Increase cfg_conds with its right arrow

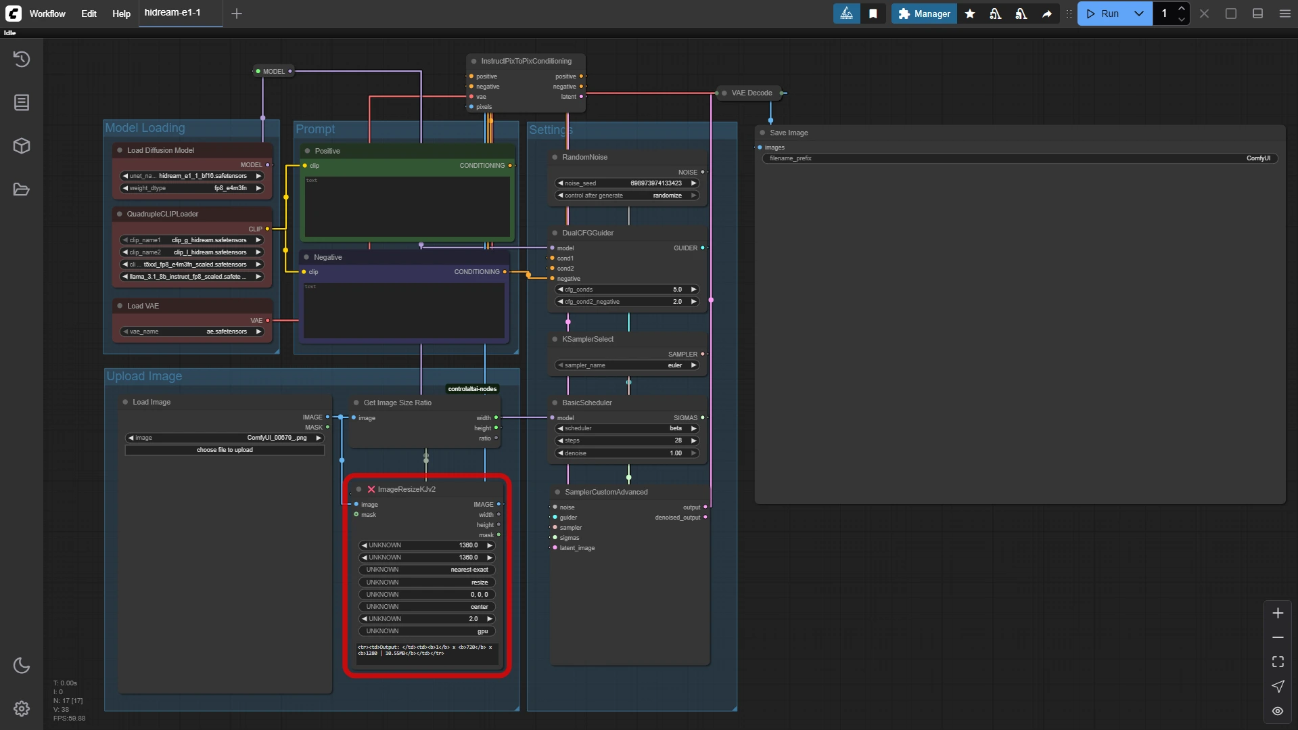pyautogui.click(x=693, y=290)
